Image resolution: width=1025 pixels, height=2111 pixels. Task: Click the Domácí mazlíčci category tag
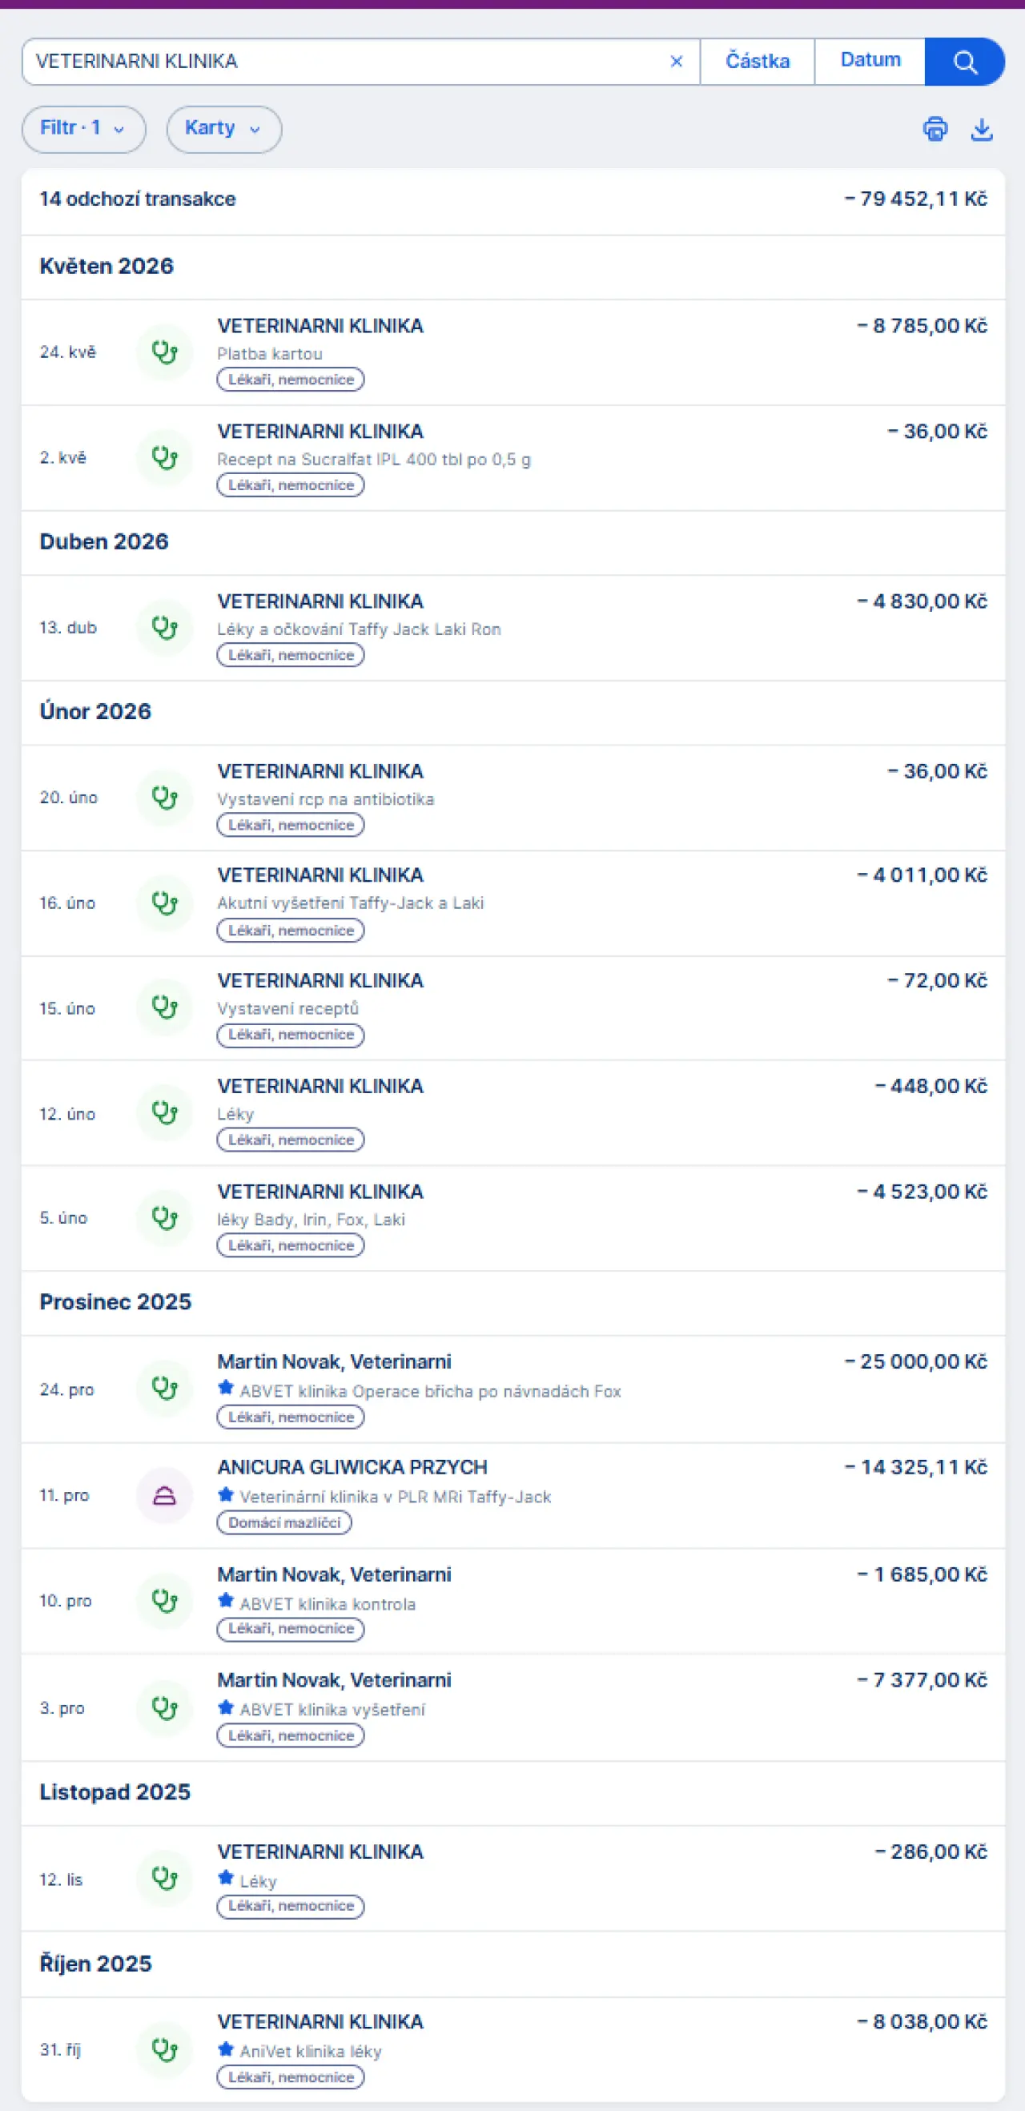click(x=284, y=1522)
